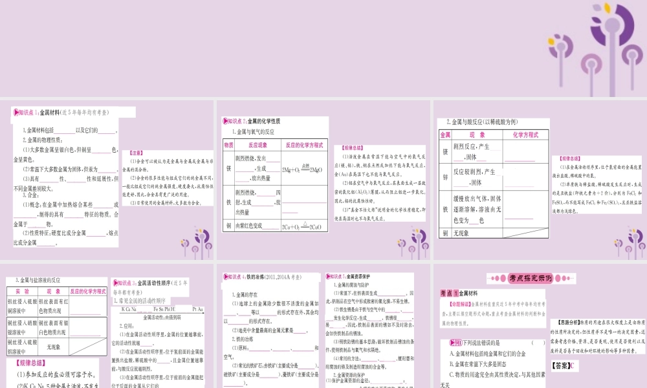Click the triangle marker before 知识点2 金属的化学性质
The image size is (647, 388).
click(x=225, y=120)
